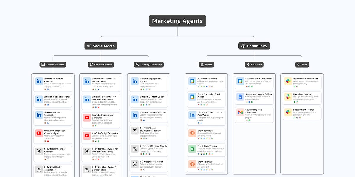Click YouTube icon on YouTube Description Generator card
The width and height of the screenshot is (355, 177).
click(x=87, y=118)
